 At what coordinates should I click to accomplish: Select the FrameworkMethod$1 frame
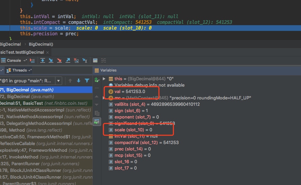(46, 137)
